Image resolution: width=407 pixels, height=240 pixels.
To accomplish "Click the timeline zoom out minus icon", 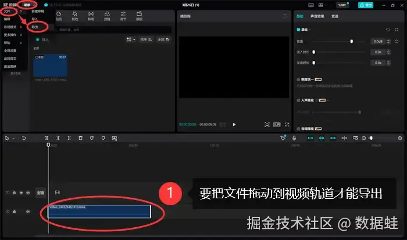I will click(x=363, y=138).
